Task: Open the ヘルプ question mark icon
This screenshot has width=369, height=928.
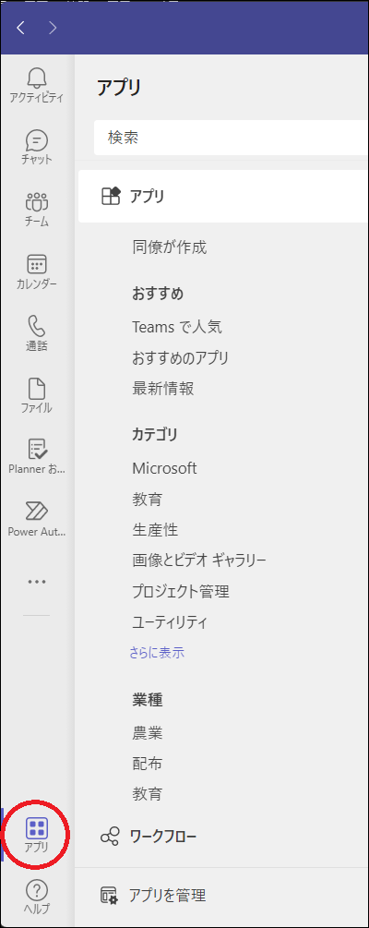Action: click(x=37, y=889)
